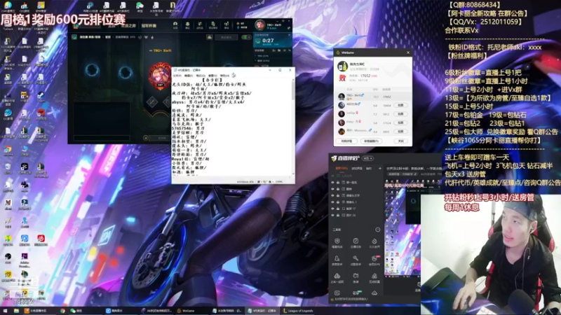
Task: Click the lobby map icon beside the toggle
Action: pyautogui.click(x=209, y=37)
